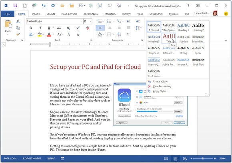Click the Save icon in quick access toolbar
The width and height of the screenshot is (232, 163).
coord(15,6)
